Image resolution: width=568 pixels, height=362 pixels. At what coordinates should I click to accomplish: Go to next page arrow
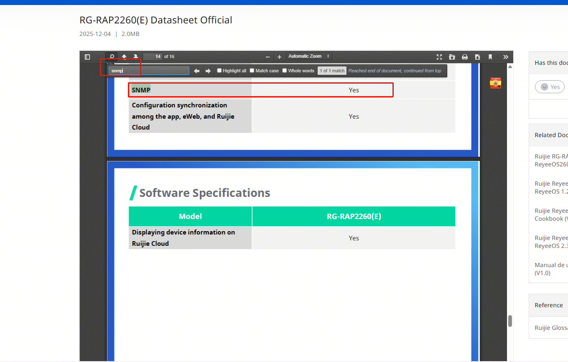pyautogui.click(x=136, y=57)
